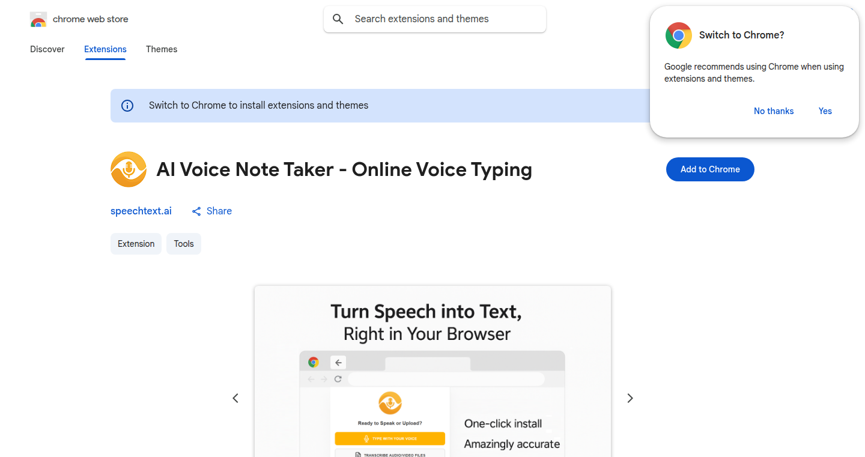Image resolution: width=865 pixels, height=457 pixels.
Task: Click the info icon in the blue banner
Action: 127,106
